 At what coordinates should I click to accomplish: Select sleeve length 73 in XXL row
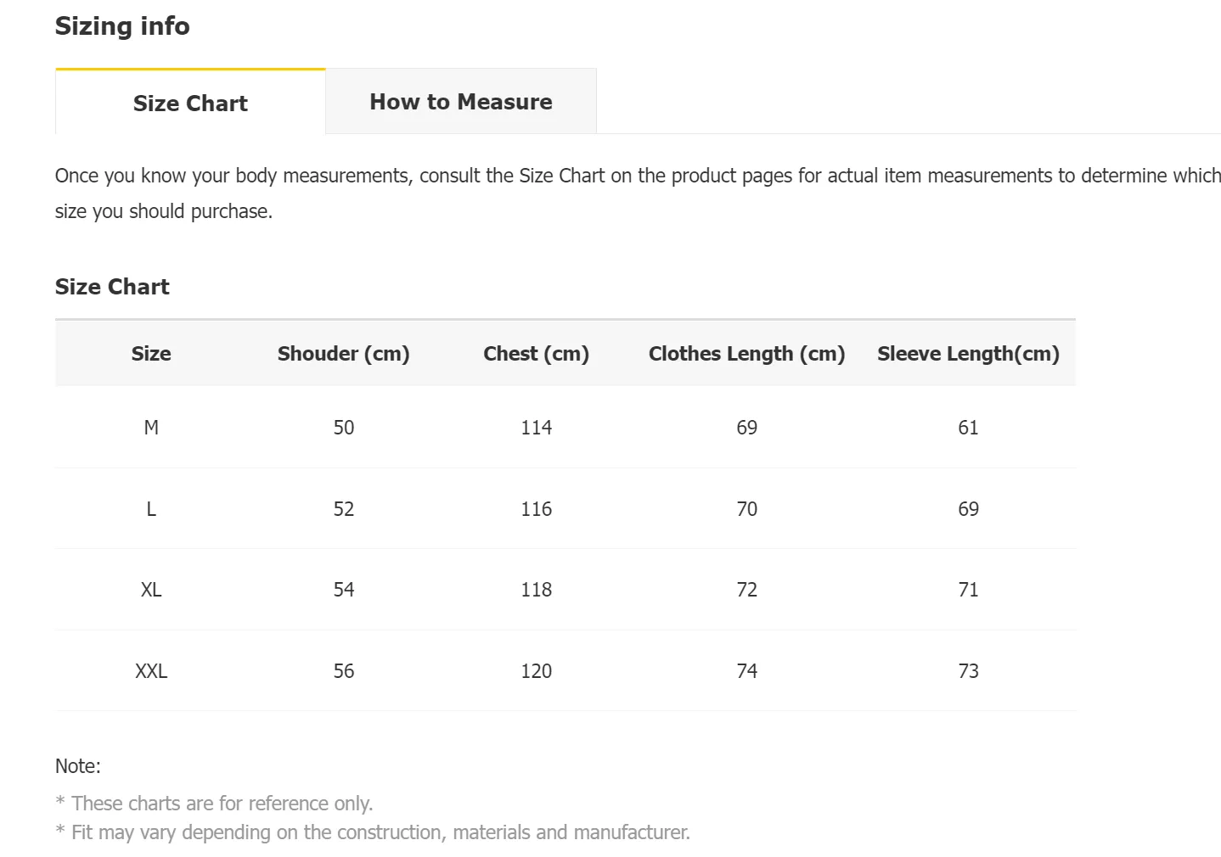968,671
